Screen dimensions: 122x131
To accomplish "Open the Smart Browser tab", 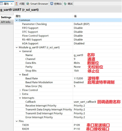I will tap(37, 4).
